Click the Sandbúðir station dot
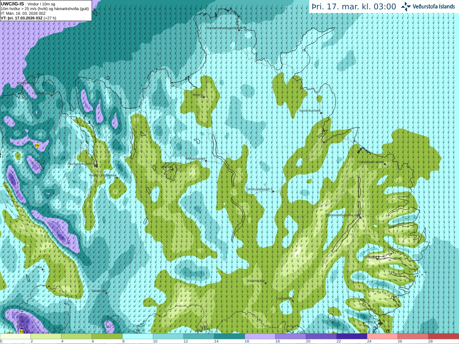Viewport: 459px width, 344px height. (106, 293)
